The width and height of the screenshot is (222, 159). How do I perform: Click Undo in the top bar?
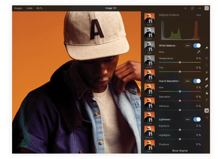point(29,8)
